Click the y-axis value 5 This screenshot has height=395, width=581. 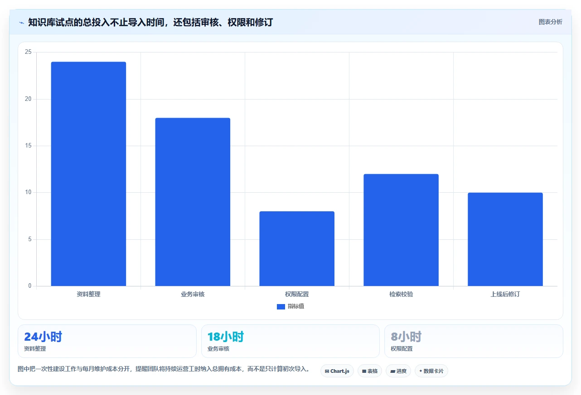30,239
